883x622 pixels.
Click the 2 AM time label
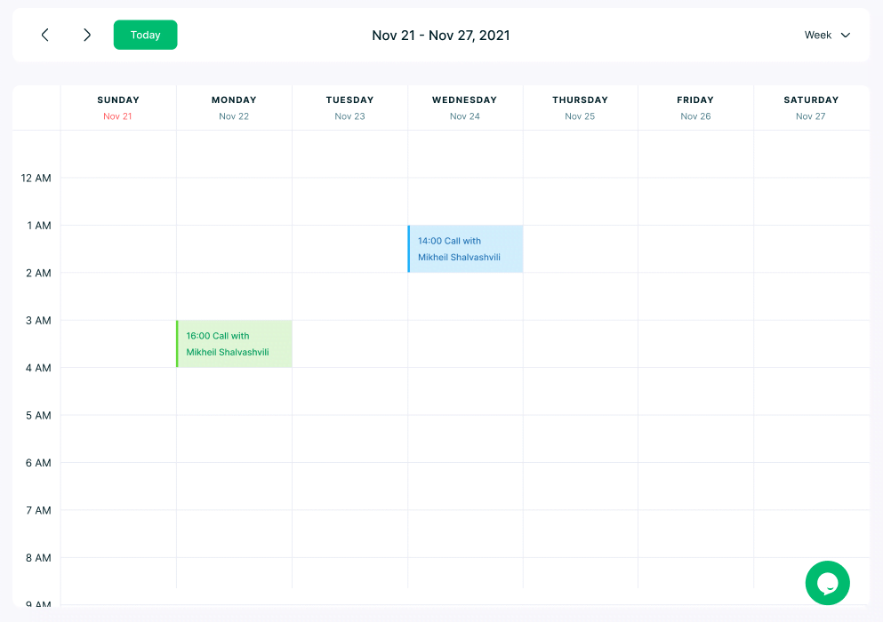pyautogui.click(x=38, y=273)
